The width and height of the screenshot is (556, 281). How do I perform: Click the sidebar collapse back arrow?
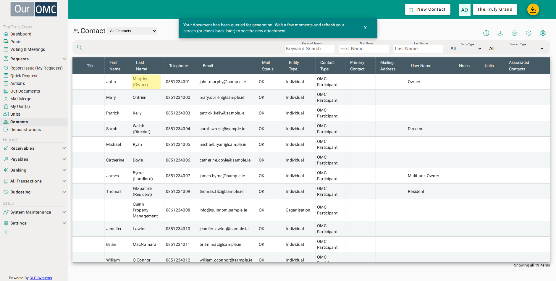(x=7, y=232)
